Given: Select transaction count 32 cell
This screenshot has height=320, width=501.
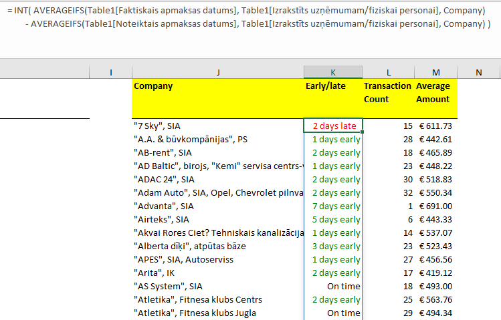Looking at the screenshot, I should pyautogui.click(x=389, y=192).
